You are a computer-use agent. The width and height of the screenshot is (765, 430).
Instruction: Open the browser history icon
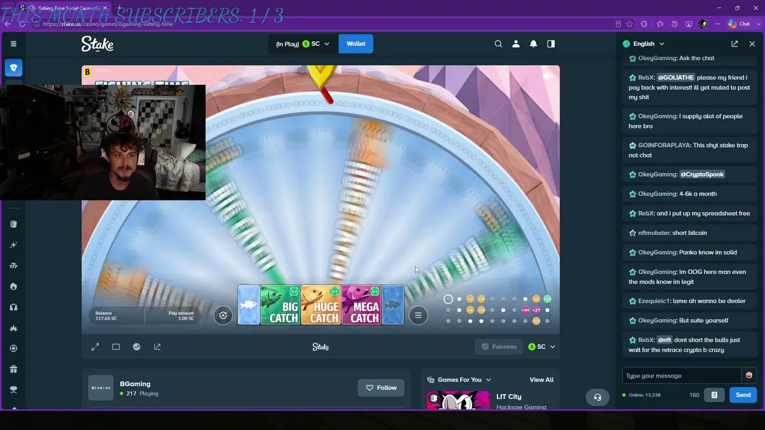[674, 24]
